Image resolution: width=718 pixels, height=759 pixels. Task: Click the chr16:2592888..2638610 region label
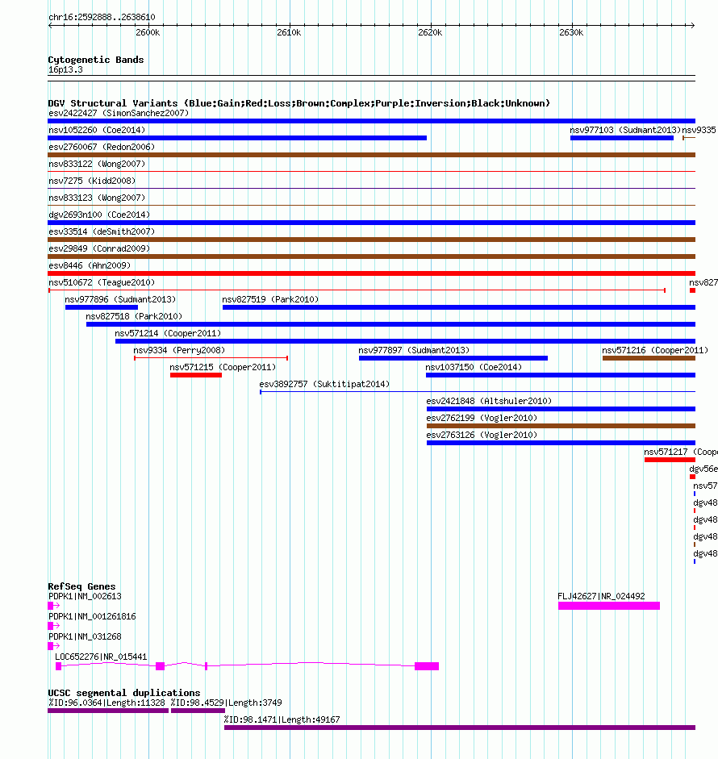pyautogui.click(x=102, y=17)
